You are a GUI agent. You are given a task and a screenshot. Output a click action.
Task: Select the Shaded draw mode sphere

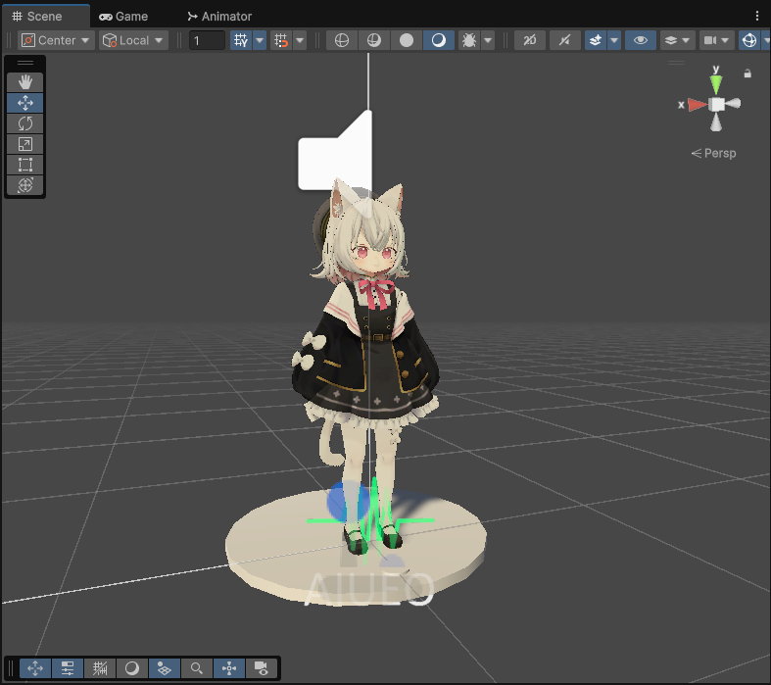(x=407, y=40)
